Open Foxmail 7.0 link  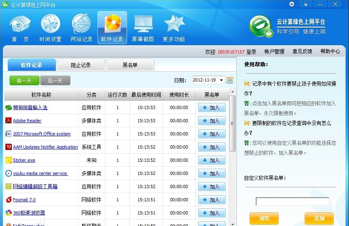pos(24,200)
